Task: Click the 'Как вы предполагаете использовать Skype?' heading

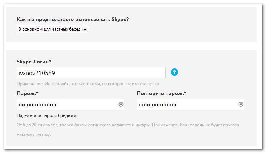Action: [x=73, y=19]
